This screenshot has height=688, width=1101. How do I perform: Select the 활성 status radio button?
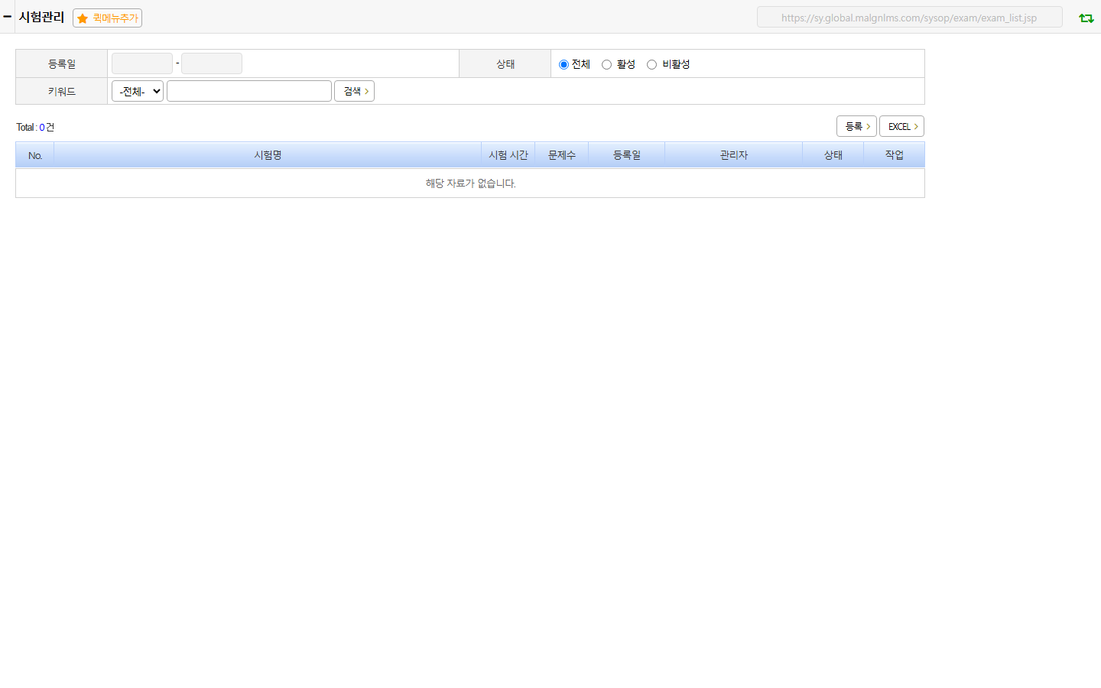pos(606,64)
